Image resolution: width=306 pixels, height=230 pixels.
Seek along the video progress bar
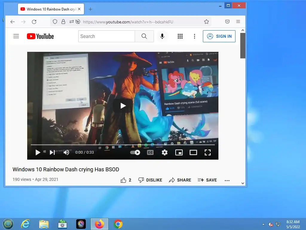coord(123,145)
